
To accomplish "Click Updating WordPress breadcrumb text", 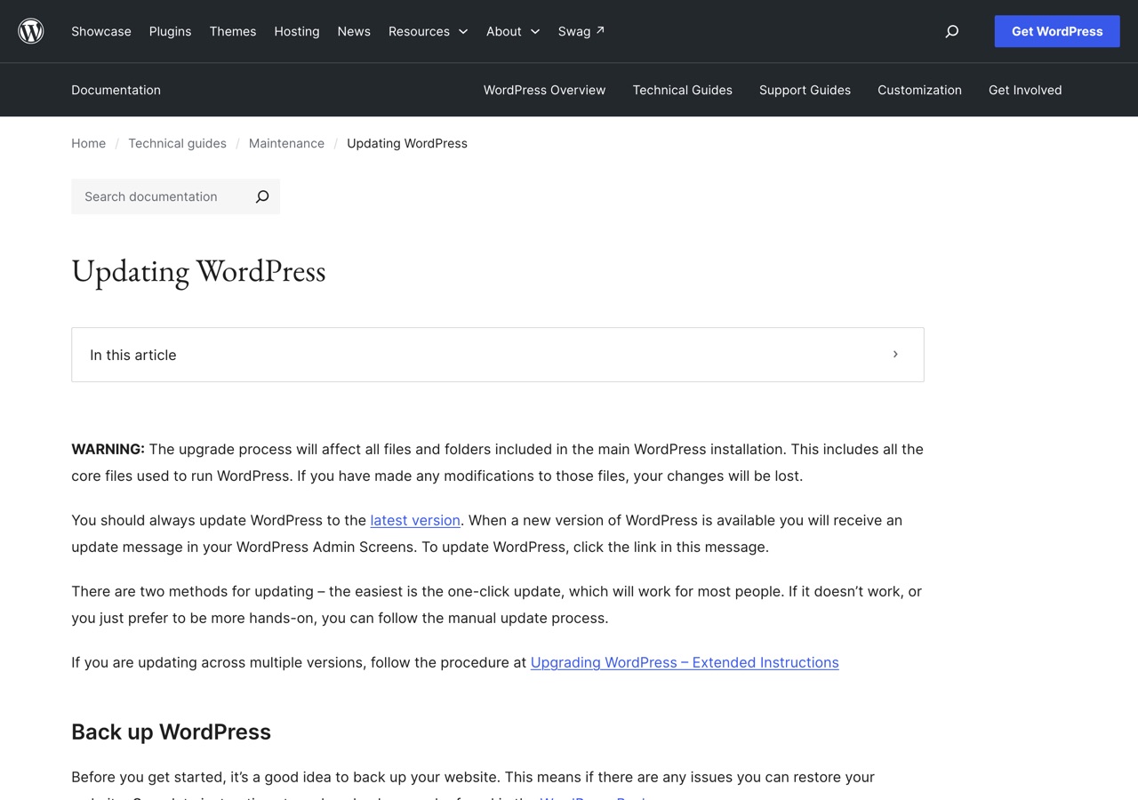I will pyautogui.click(x=407, y=143).
